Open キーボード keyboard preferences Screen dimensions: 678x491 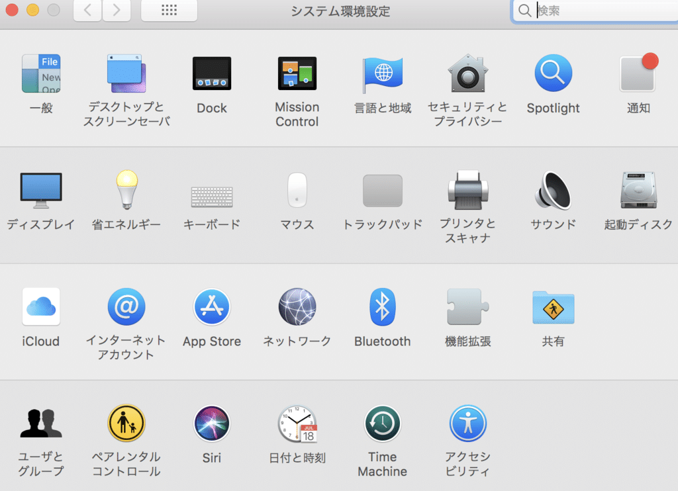212,197
